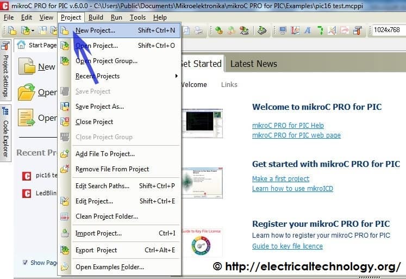This screenshot has width=406, height=279.
Task: Choose Add File To Project... entry
Action: click(x=120, y=154)
